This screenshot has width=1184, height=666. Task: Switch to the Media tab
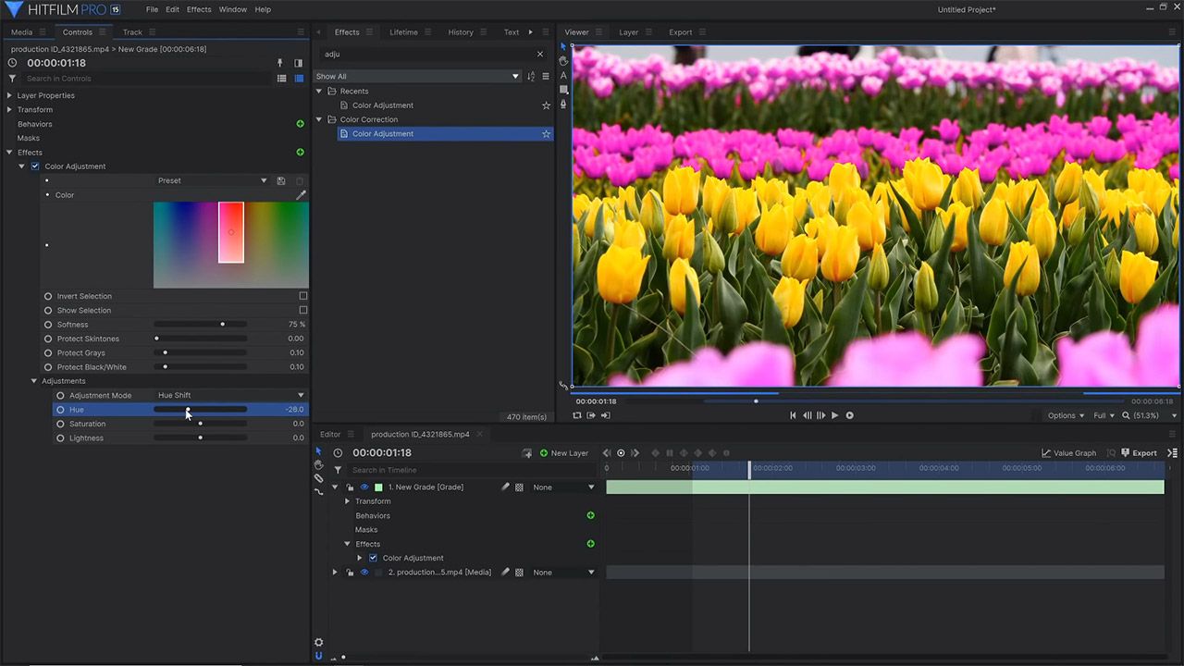[21, 32]
